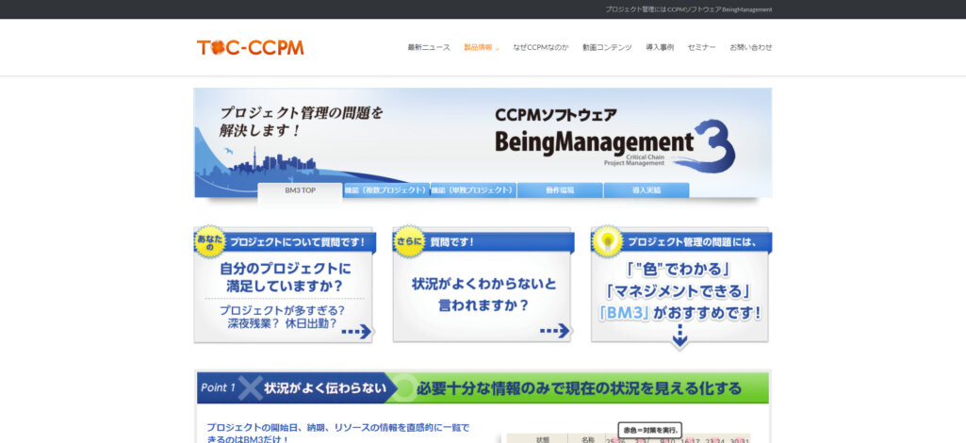Click down arrow under BM3 がおすすめです

pos(680,337)
